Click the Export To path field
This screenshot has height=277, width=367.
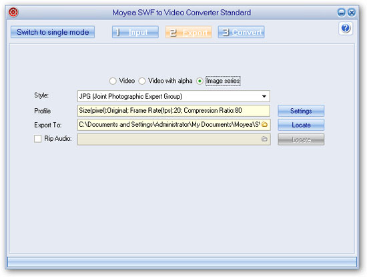pos(174,125)
